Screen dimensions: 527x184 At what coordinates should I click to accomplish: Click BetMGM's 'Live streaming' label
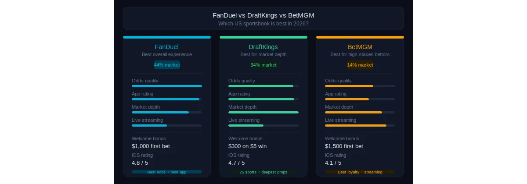340,120
